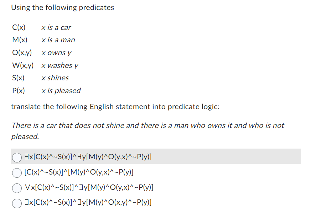Click the S(x) shines predicate row
The image size is (316, 214).
(18, 78)
